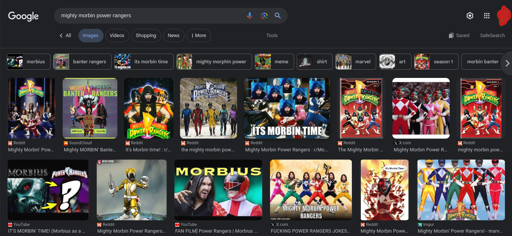
Task: Open the Google account profile avatar
Action: tap(504, 16)
